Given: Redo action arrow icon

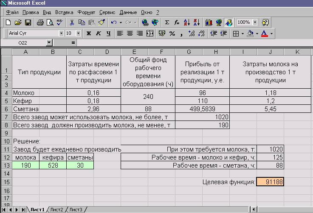Looking at the screenshot, I should [128, 22].
